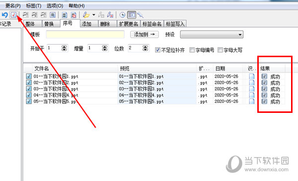This screenshot has height=181, width=298.
Task: Click the file icon in the 01 row
Action: coord(252,76)
